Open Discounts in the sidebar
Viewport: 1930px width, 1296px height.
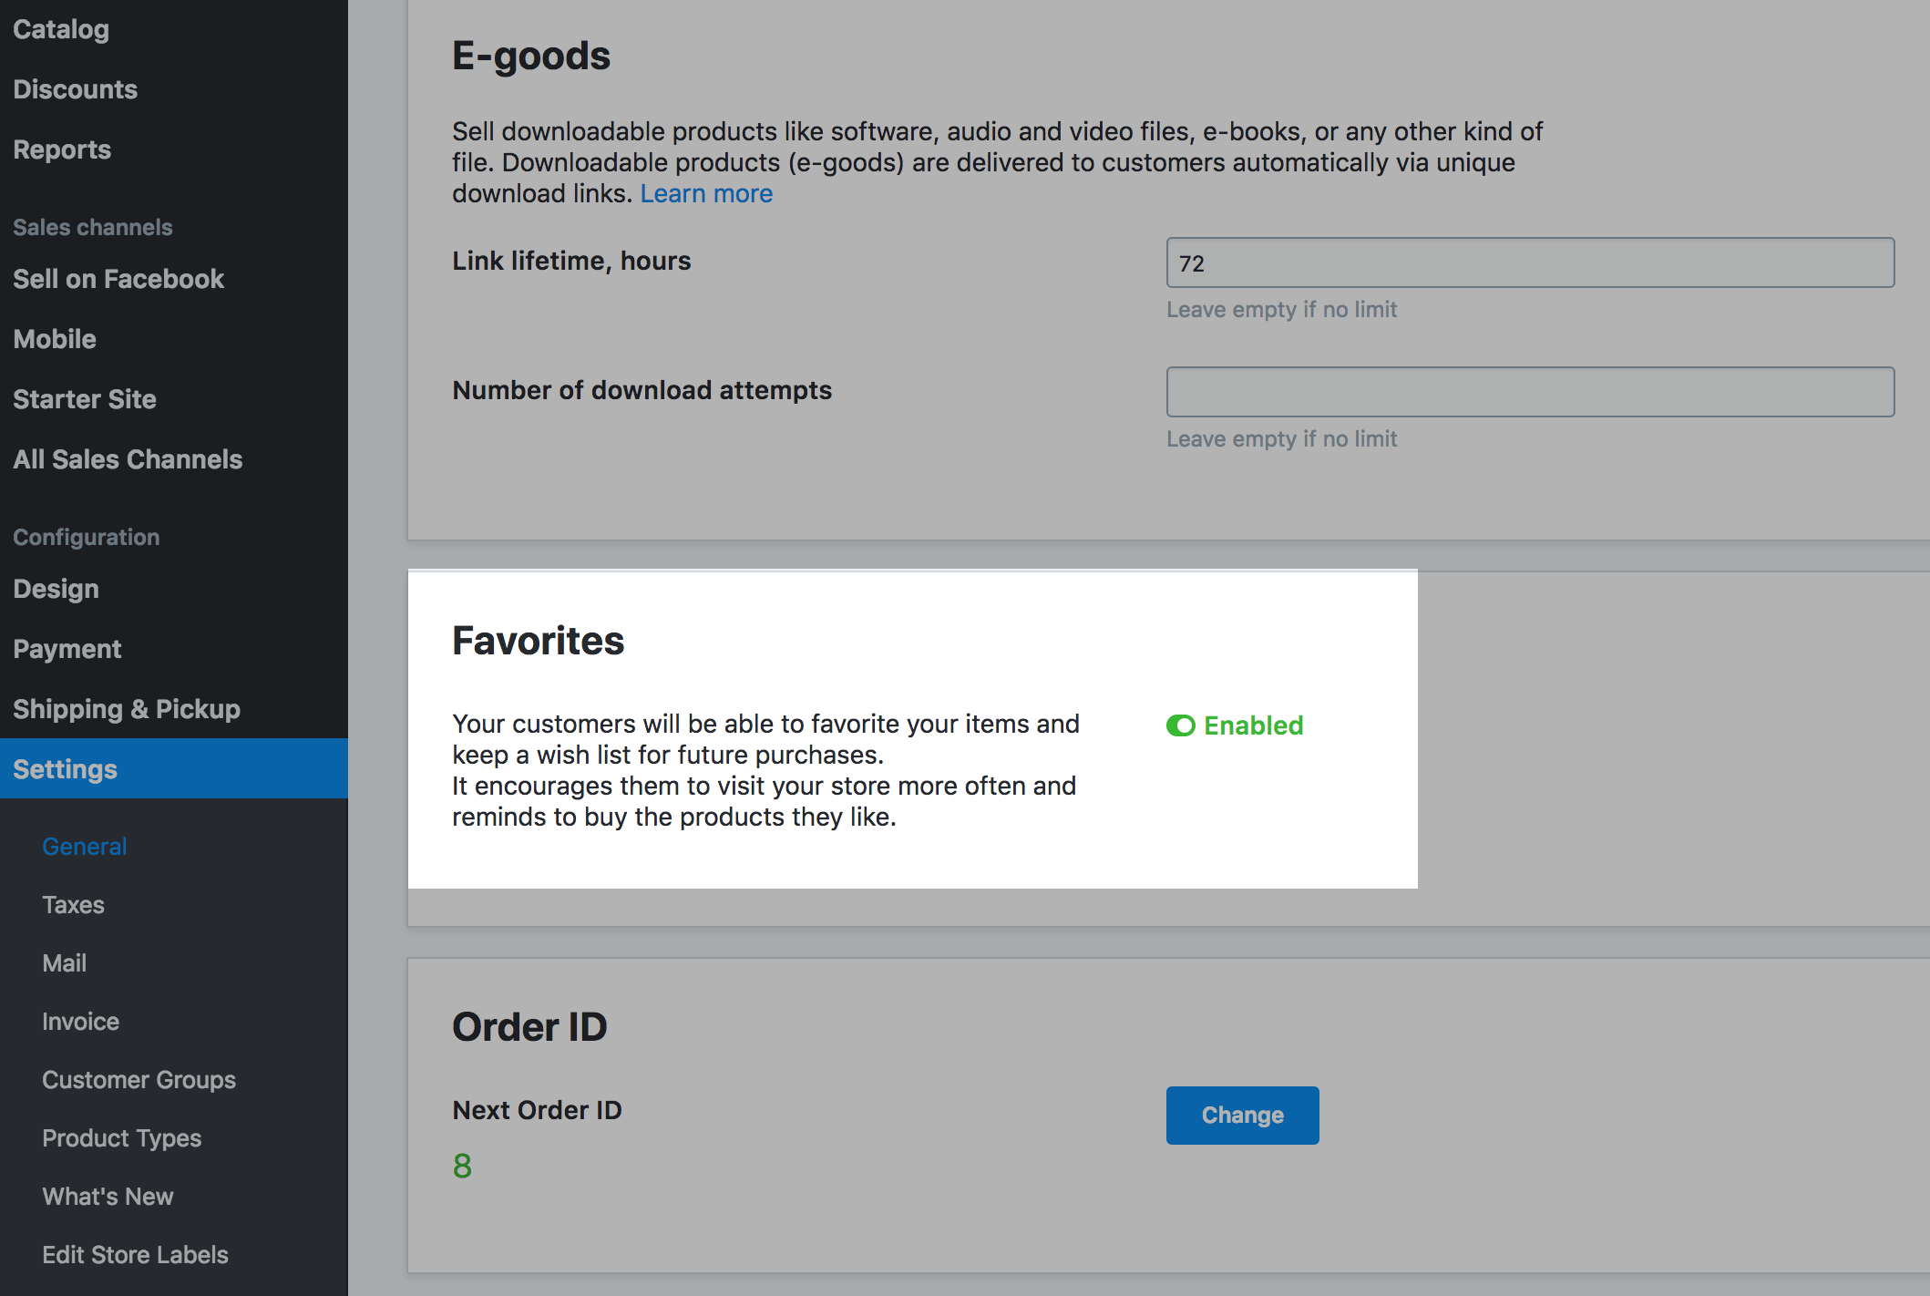point(75,89)
